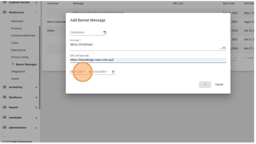Open Hazardous Materials in the sidebar

(23, 36)
